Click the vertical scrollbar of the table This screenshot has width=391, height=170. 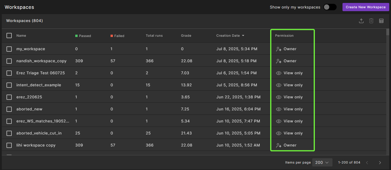click(x=388, y=88)
